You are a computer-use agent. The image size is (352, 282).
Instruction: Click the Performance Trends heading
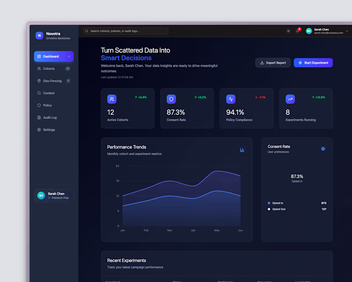point(127,147)
